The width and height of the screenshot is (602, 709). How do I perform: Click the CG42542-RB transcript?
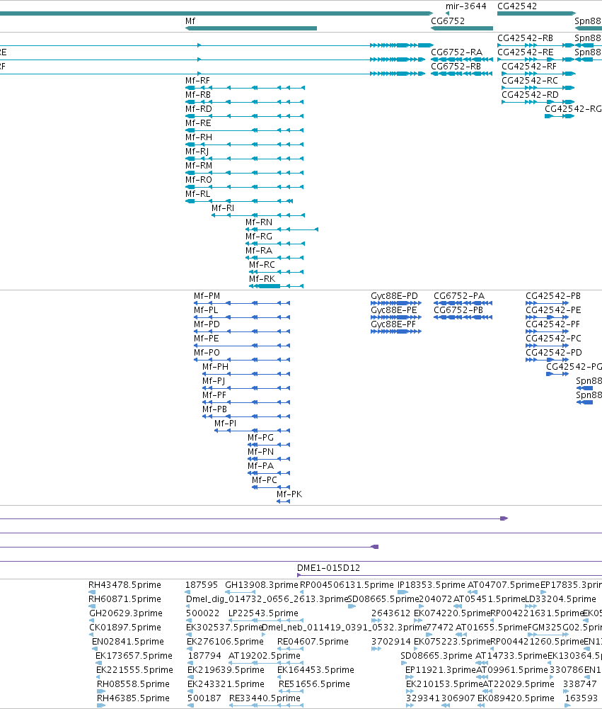(x=536, y=45)
